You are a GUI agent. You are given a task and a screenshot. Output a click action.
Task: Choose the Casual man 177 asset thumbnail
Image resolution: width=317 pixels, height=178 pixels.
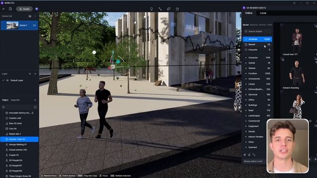point(297,40)
